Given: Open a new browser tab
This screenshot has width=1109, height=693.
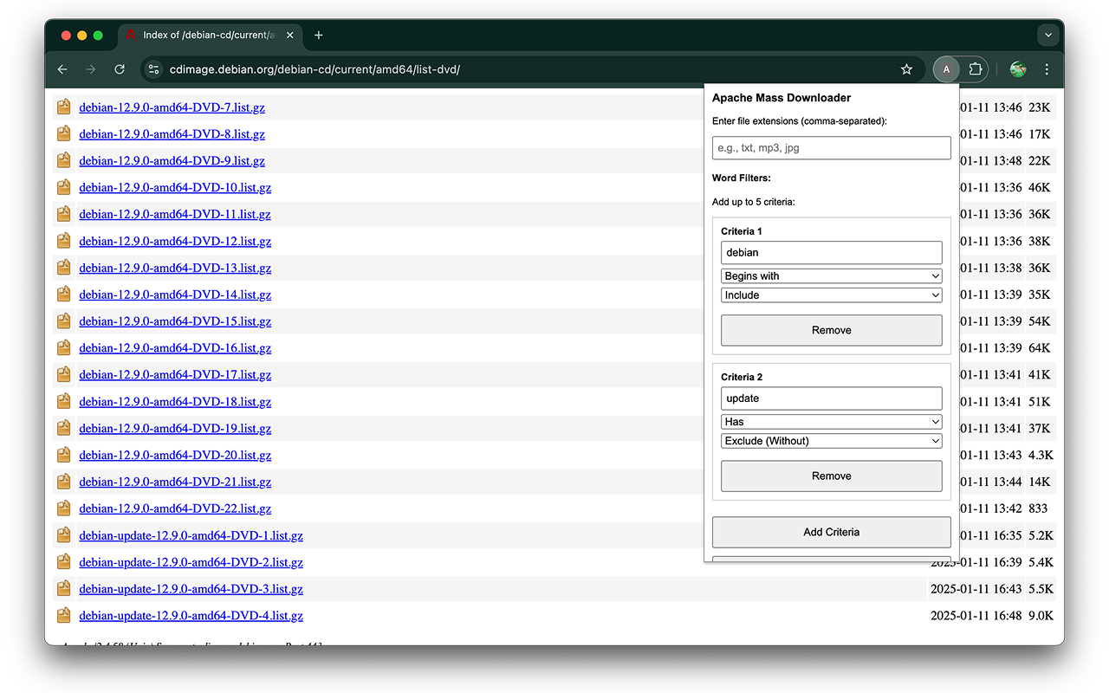Looking at the screenshot, I should (x=317, y=36).
